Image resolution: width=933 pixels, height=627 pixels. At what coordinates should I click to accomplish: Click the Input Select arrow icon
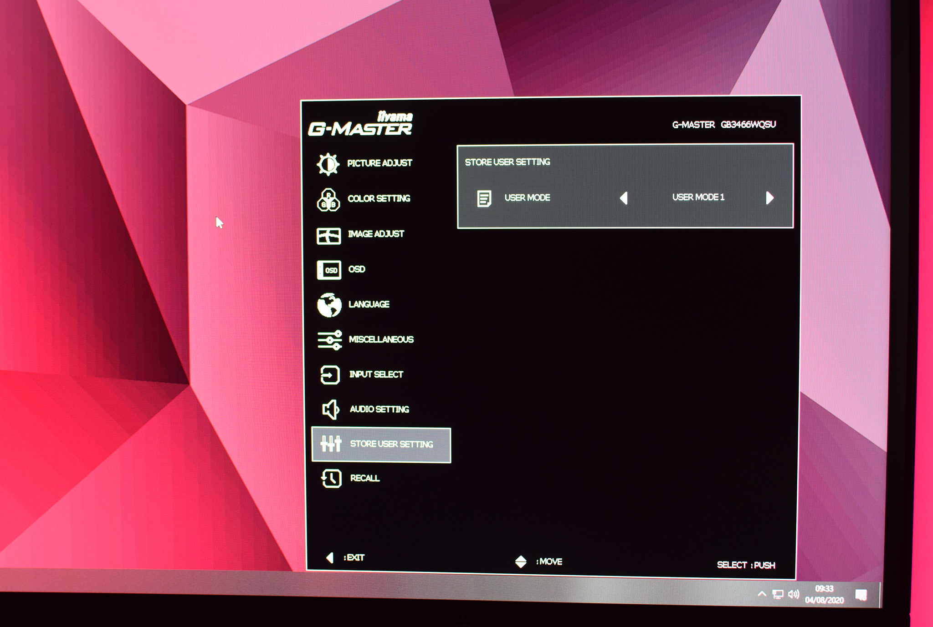(330, 375)
